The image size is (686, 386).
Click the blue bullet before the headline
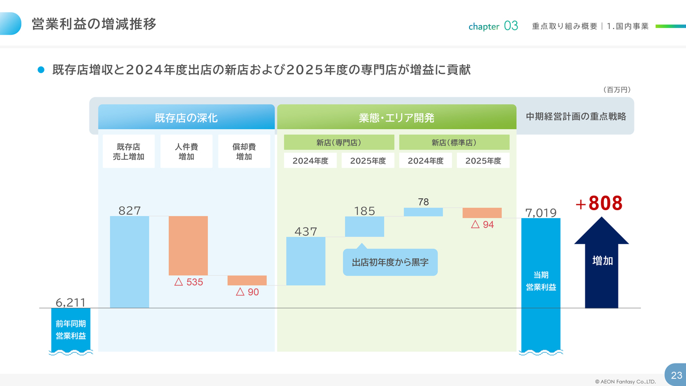40,70
